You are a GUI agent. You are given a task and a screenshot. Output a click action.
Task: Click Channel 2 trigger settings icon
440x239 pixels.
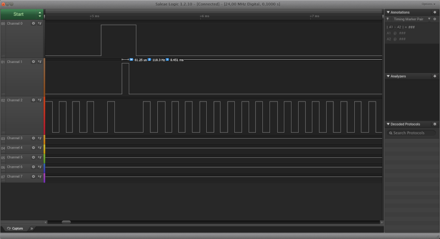click(x=40, y=100)
